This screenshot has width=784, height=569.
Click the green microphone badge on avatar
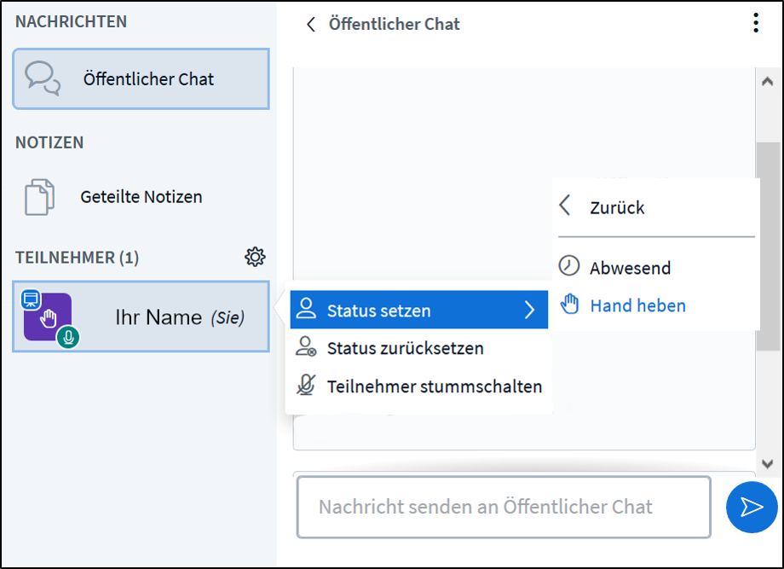(x=69, y=339)
